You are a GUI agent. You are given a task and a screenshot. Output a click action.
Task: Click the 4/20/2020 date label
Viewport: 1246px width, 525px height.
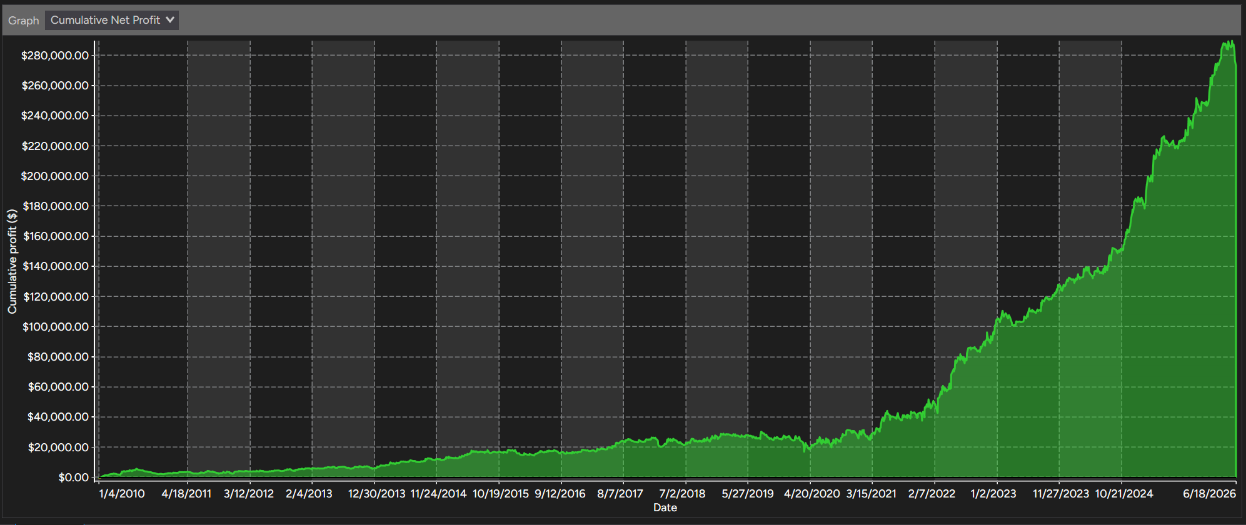tap(812, 494)
